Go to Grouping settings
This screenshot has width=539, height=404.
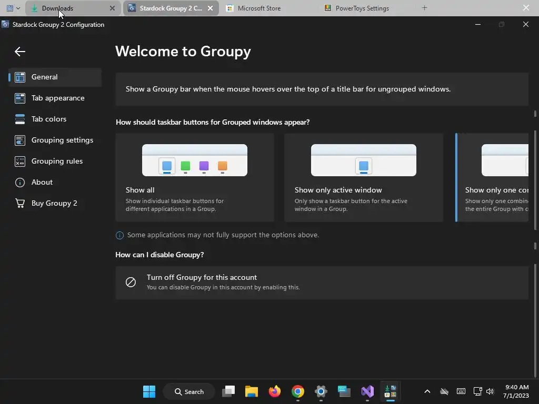click(x=55, y=140)
